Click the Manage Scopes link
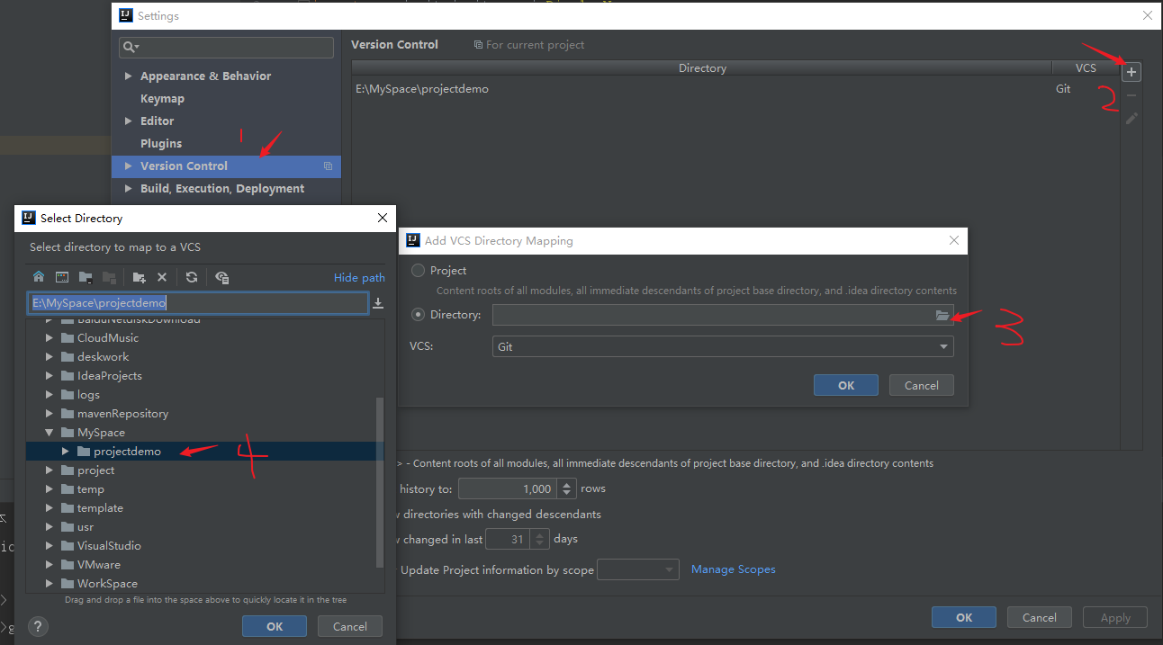Viewport: 1163px width, 645px height. [734, 569]
